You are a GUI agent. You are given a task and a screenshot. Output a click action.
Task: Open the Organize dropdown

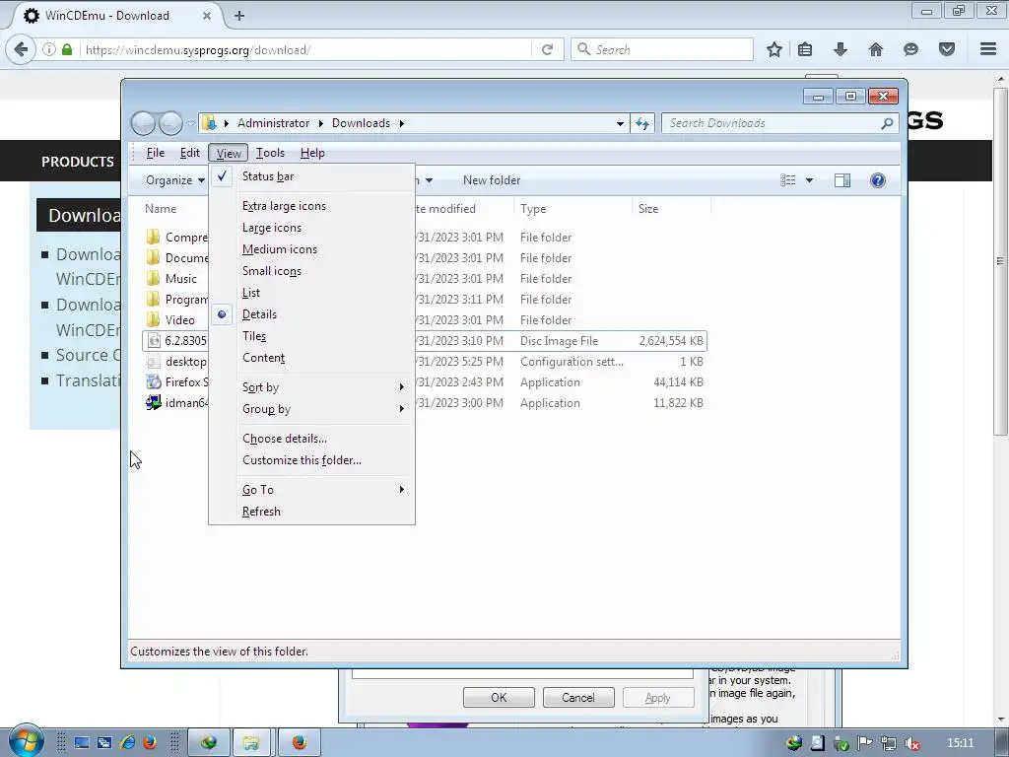174,180
